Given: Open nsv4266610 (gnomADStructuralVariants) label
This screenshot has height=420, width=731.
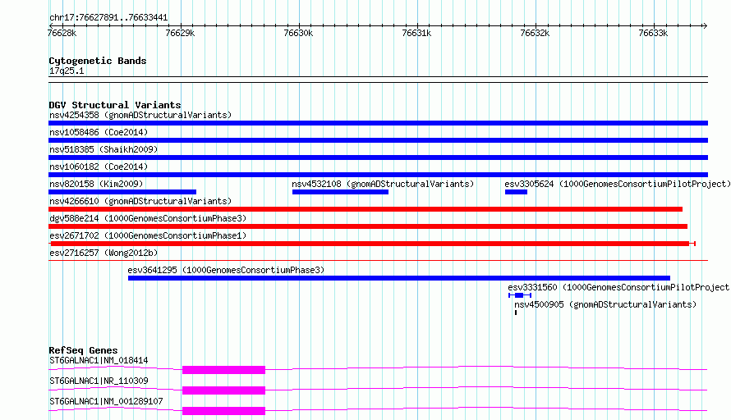Looking at the screenshot, I should tap(140, 201).
